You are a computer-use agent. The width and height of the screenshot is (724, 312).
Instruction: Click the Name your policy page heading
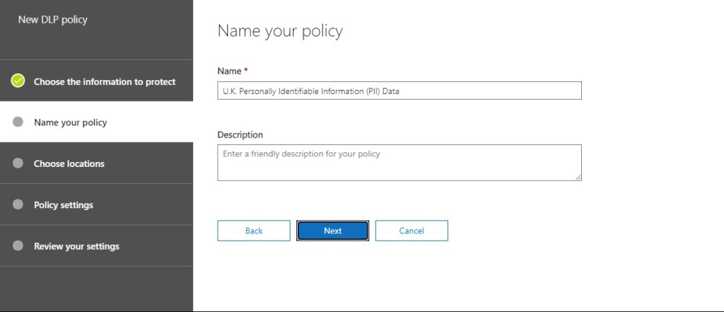point(280,31)
